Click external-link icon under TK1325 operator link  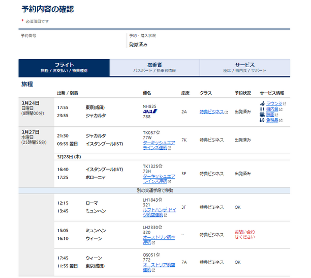(x=169, y=182)
